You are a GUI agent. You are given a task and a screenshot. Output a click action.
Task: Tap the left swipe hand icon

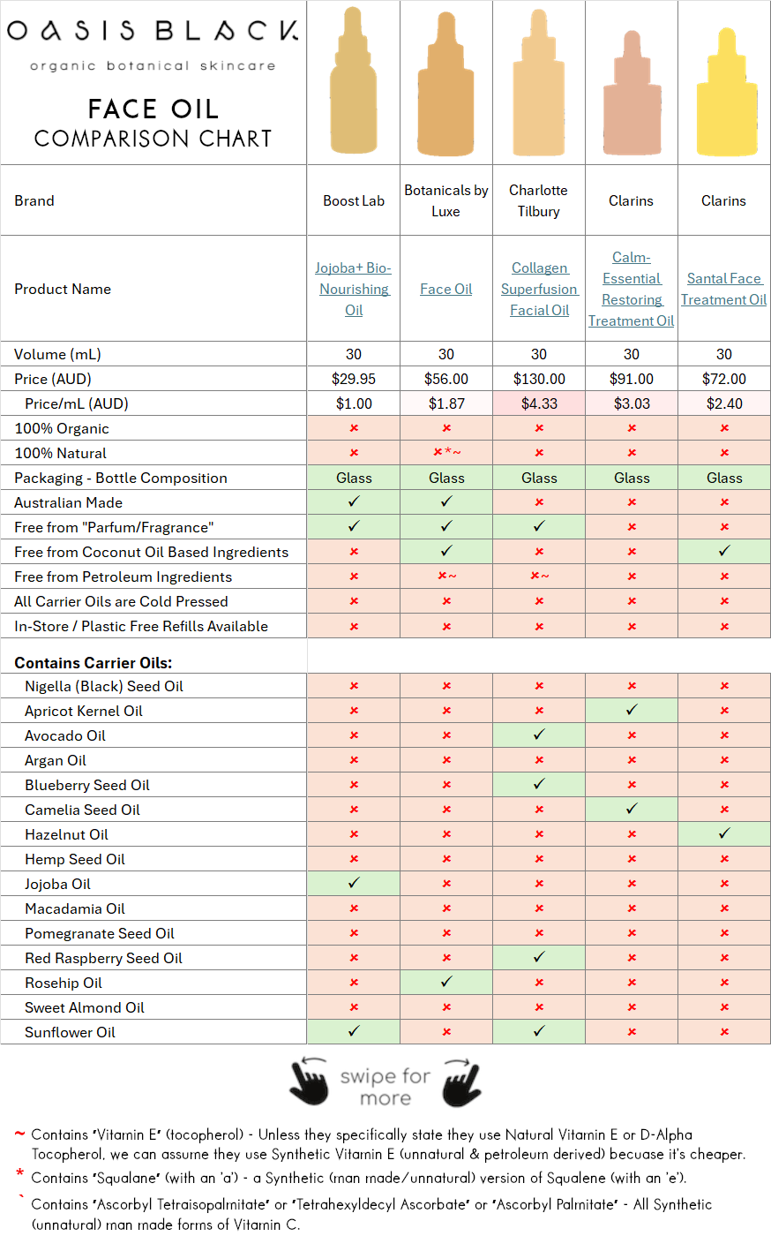[309, 1081]
